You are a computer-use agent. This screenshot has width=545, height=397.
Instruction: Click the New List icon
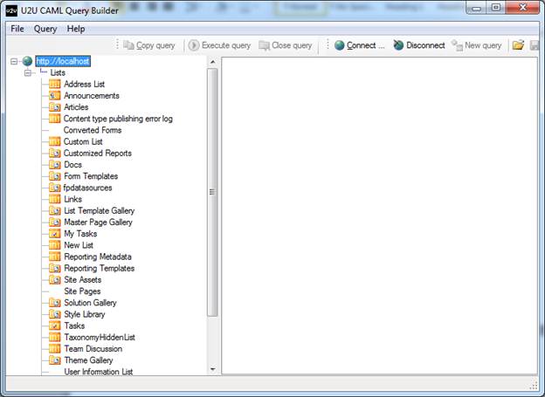[x=54, y=245]
